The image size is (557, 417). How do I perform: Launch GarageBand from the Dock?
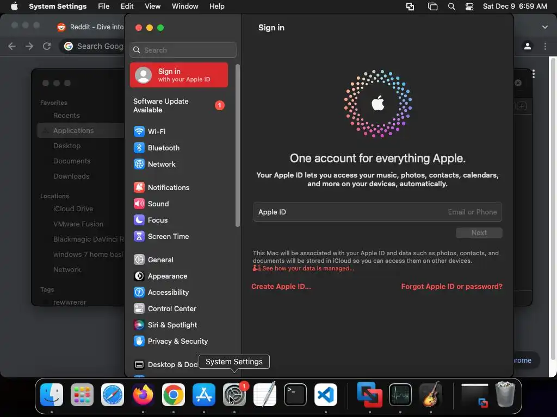tap(431, 394)
